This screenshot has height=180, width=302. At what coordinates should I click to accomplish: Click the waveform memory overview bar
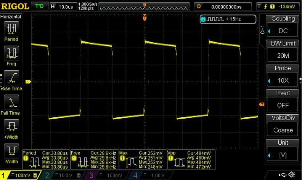(144, 7)
